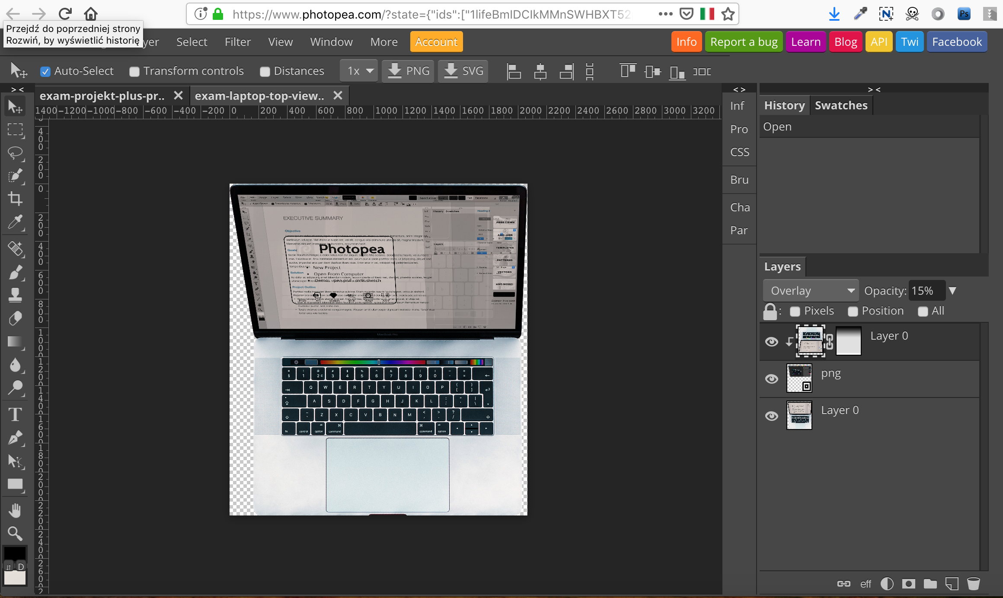The height and width of the screenshot is (598, 1003).
Task: Open the Overlay blend mode dropdown
Action: (x=811, y=291)
